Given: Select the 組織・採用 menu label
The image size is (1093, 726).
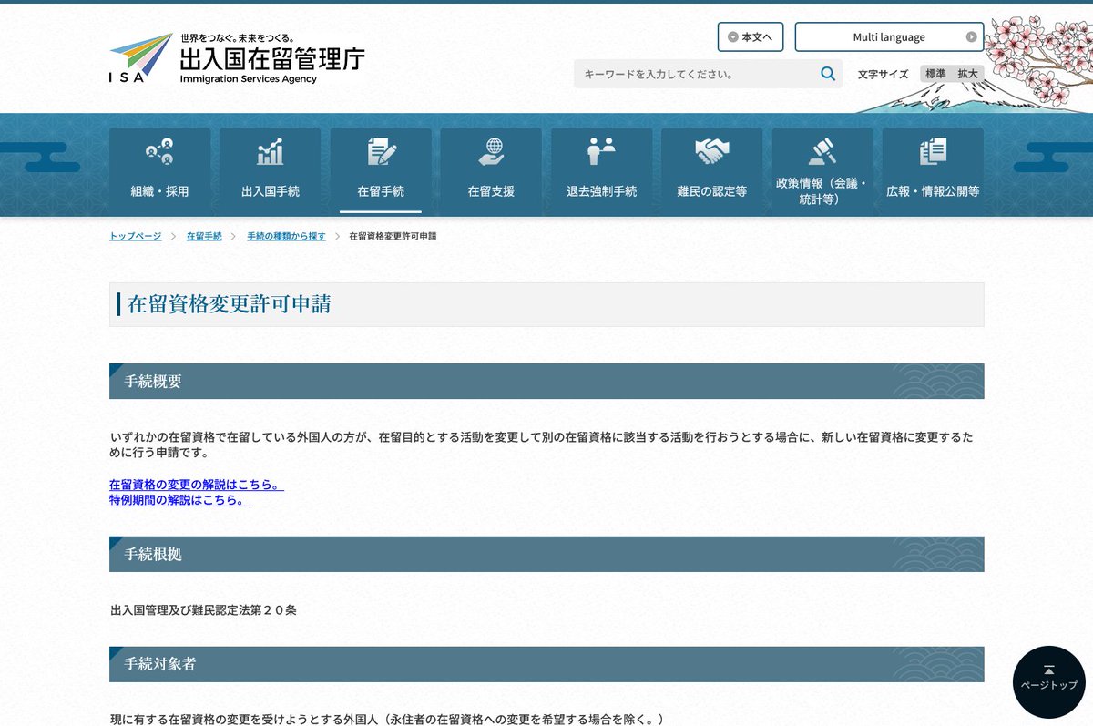Looking at the screenshot, I should 159,191.
